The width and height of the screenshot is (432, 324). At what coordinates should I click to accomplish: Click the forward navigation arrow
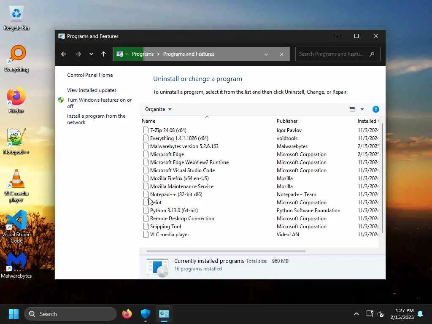[78, 54]
